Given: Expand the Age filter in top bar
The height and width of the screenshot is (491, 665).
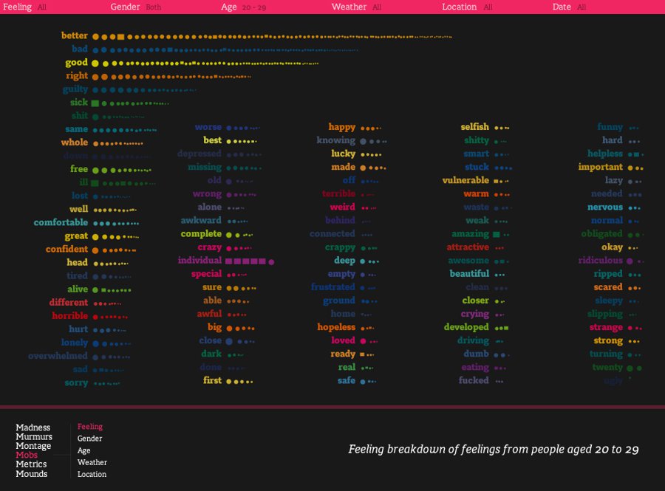Looking at the screenshot, I should pos(229,7).
